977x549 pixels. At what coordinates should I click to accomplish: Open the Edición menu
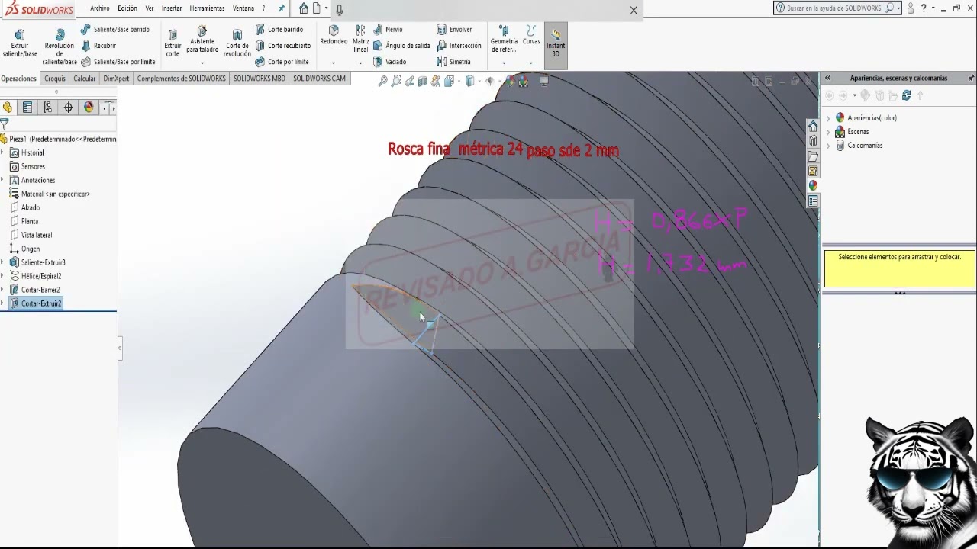[127, 8]
